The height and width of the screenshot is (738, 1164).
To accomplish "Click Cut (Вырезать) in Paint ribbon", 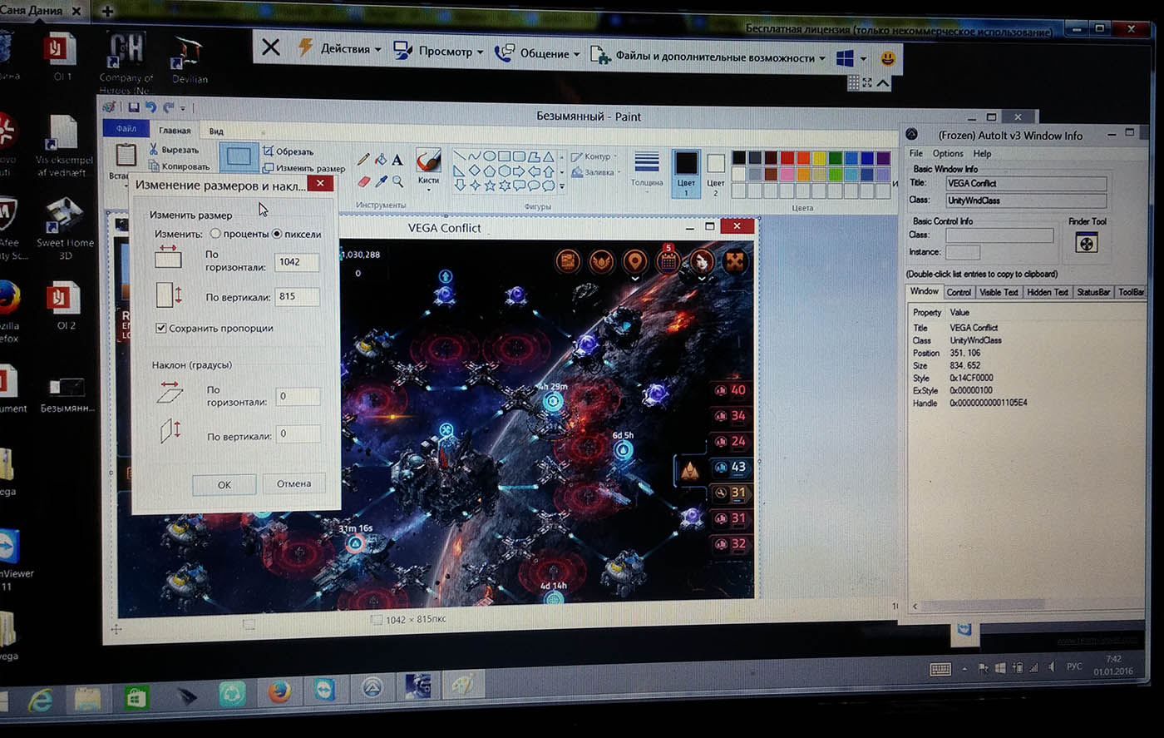I will tap(174, 150).
